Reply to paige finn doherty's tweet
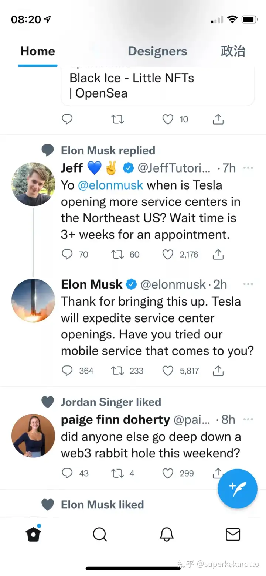The height and width of the screenshot is (576, 266). point(67,473)
